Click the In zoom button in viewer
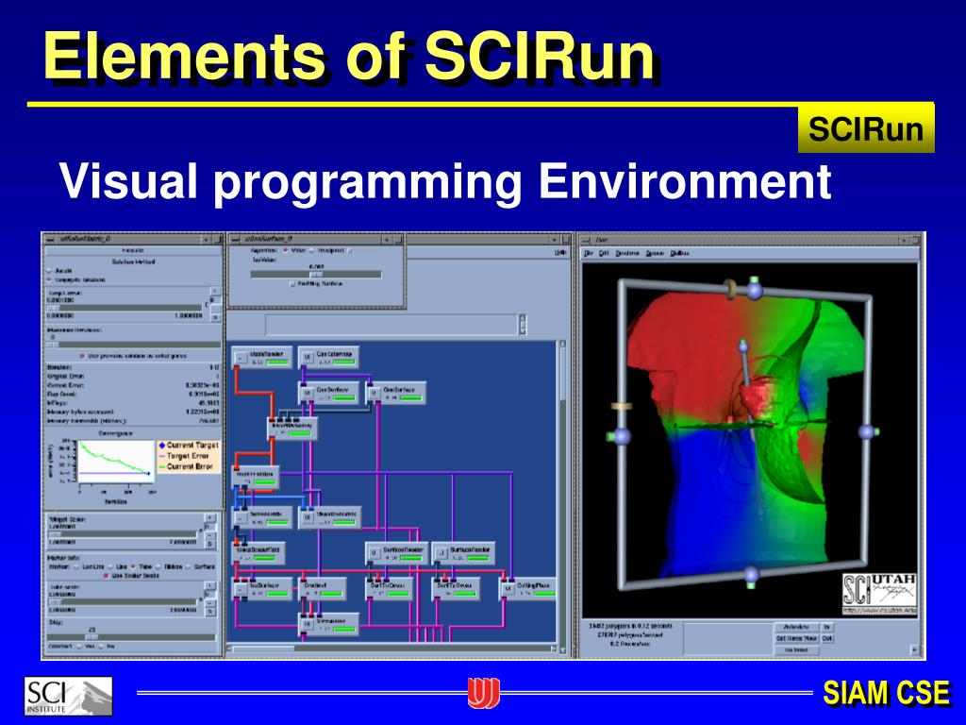This screenshot has height=725, width=966. coord(826,627)
